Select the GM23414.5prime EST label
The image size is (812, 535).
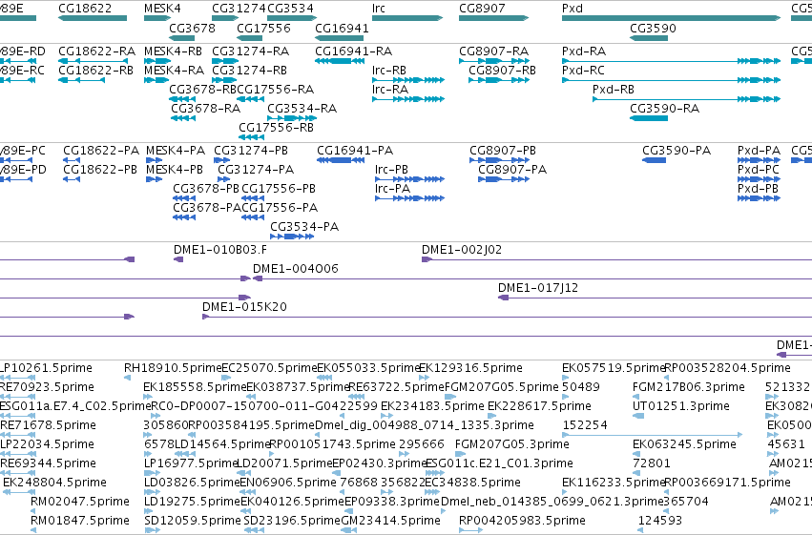(391, 521)
